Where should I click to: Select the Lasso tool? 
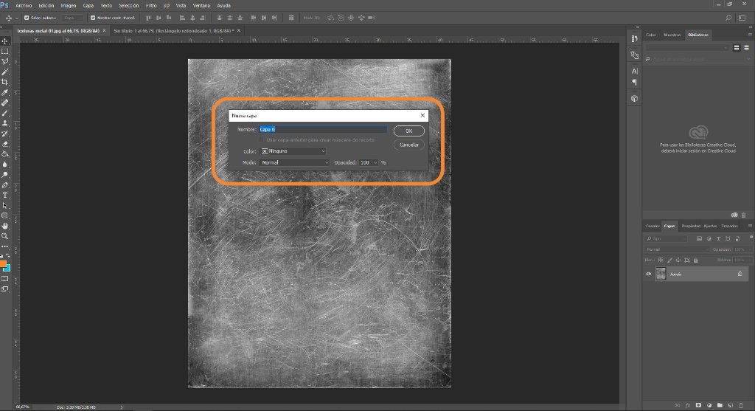[5, 62]
